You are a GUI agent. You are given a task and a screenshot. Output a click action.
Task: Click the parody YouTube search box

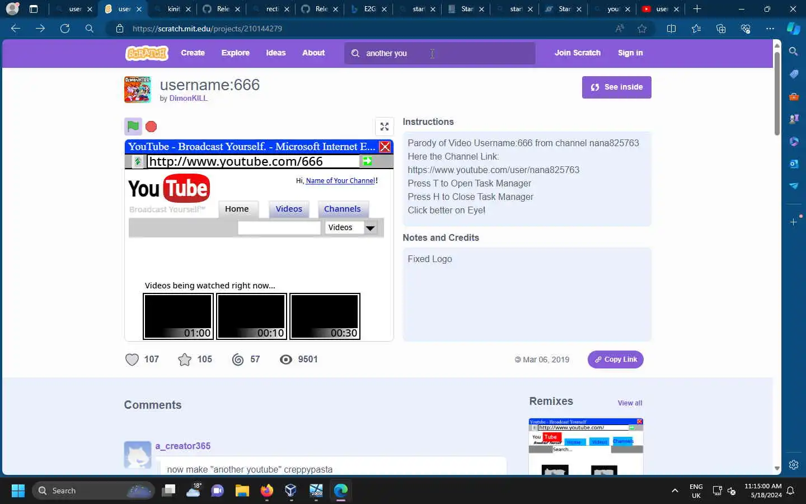279,227
